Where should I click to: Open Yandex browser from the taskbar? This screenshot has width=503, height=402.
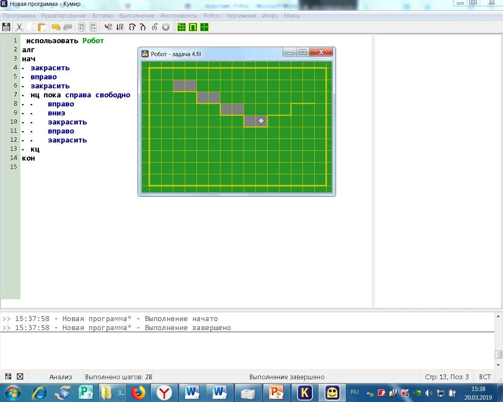coord(164,393)
